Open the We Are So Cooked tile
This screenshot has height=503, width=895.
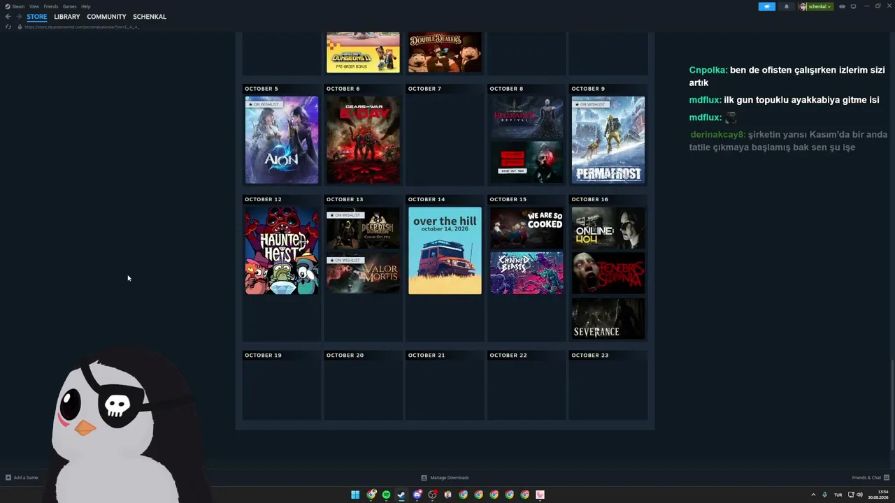527,228
